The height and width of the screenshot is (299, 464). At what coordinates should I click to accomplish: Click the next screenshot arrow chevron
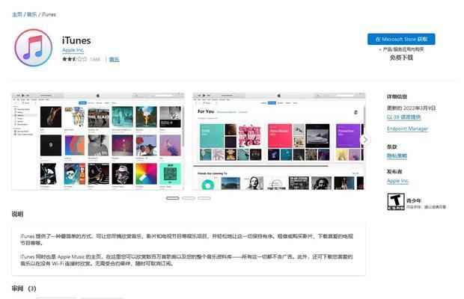(x=365, y=140)
